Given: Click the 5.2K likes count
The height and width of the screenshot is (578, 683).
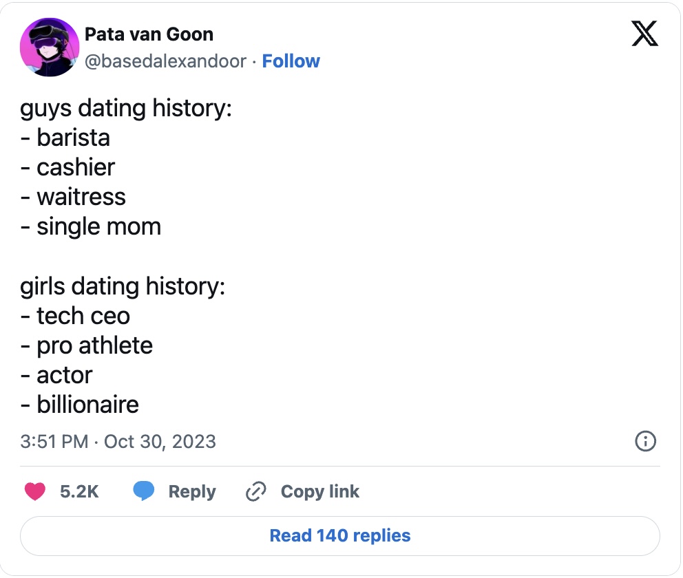Looking at the screenshot, I should 79,491.
